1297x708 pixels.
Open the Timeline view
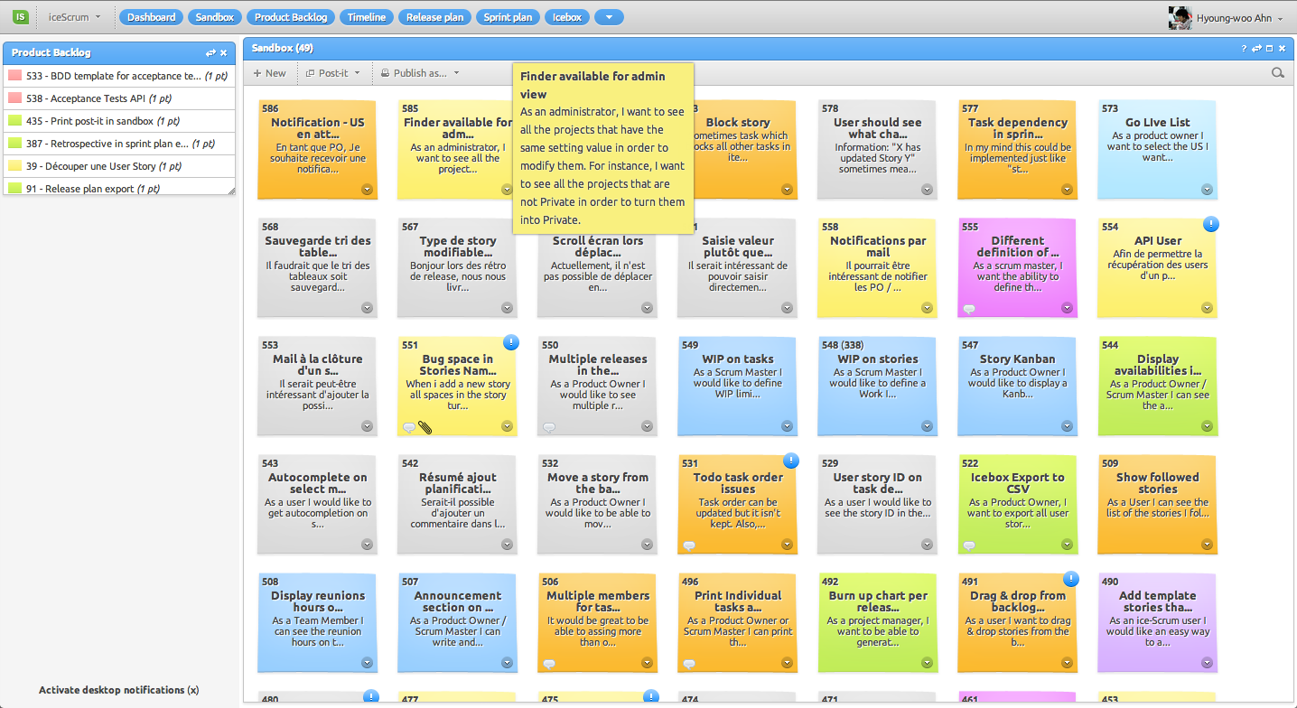pos(367,17)
